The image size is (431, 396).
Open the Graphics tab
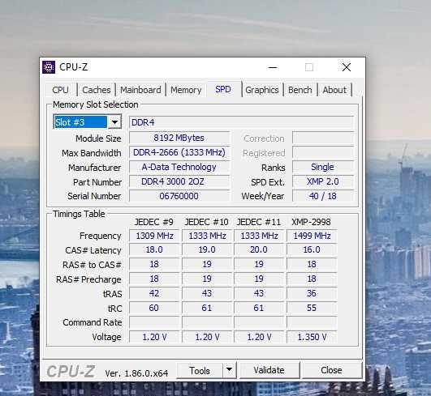tap(262, 90)
